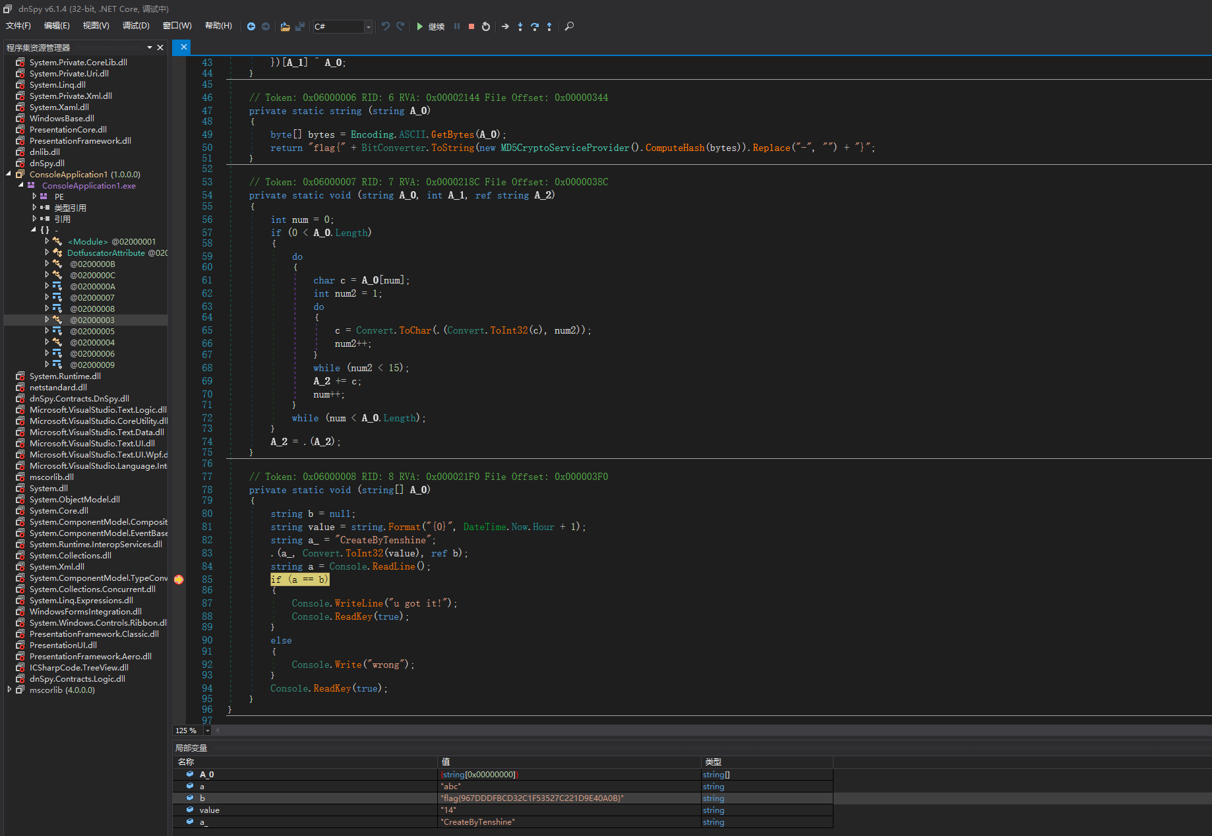Select variable b in the locals panel
This screenshot has width=1212, height=836.
pos(202,798)
